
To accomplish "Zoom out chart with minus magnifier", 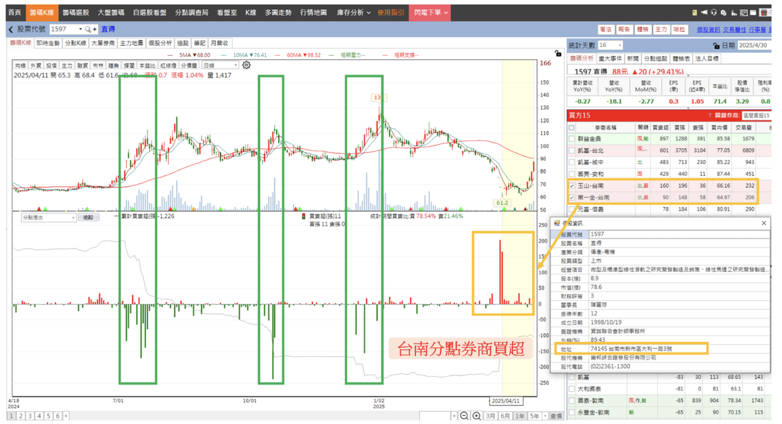I will pos(464,416).
